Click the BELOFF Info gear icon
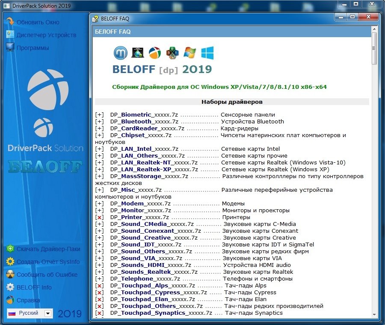Image resolution: width=385 pixels, height=325 pixels. 10,287
